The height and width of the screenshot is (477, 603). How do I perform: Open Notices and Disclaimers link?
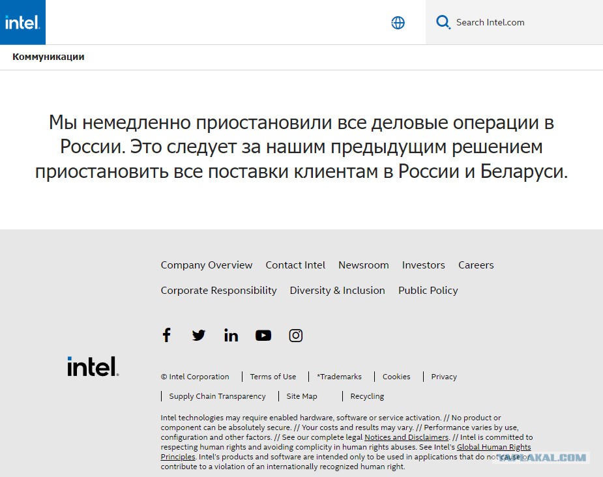tap(407, 437)
